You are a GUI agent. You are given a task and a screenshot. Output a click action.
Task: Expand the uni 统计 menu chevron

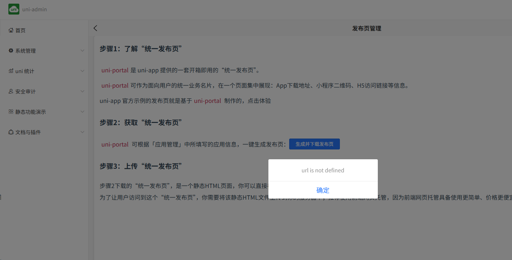point(82,71)
